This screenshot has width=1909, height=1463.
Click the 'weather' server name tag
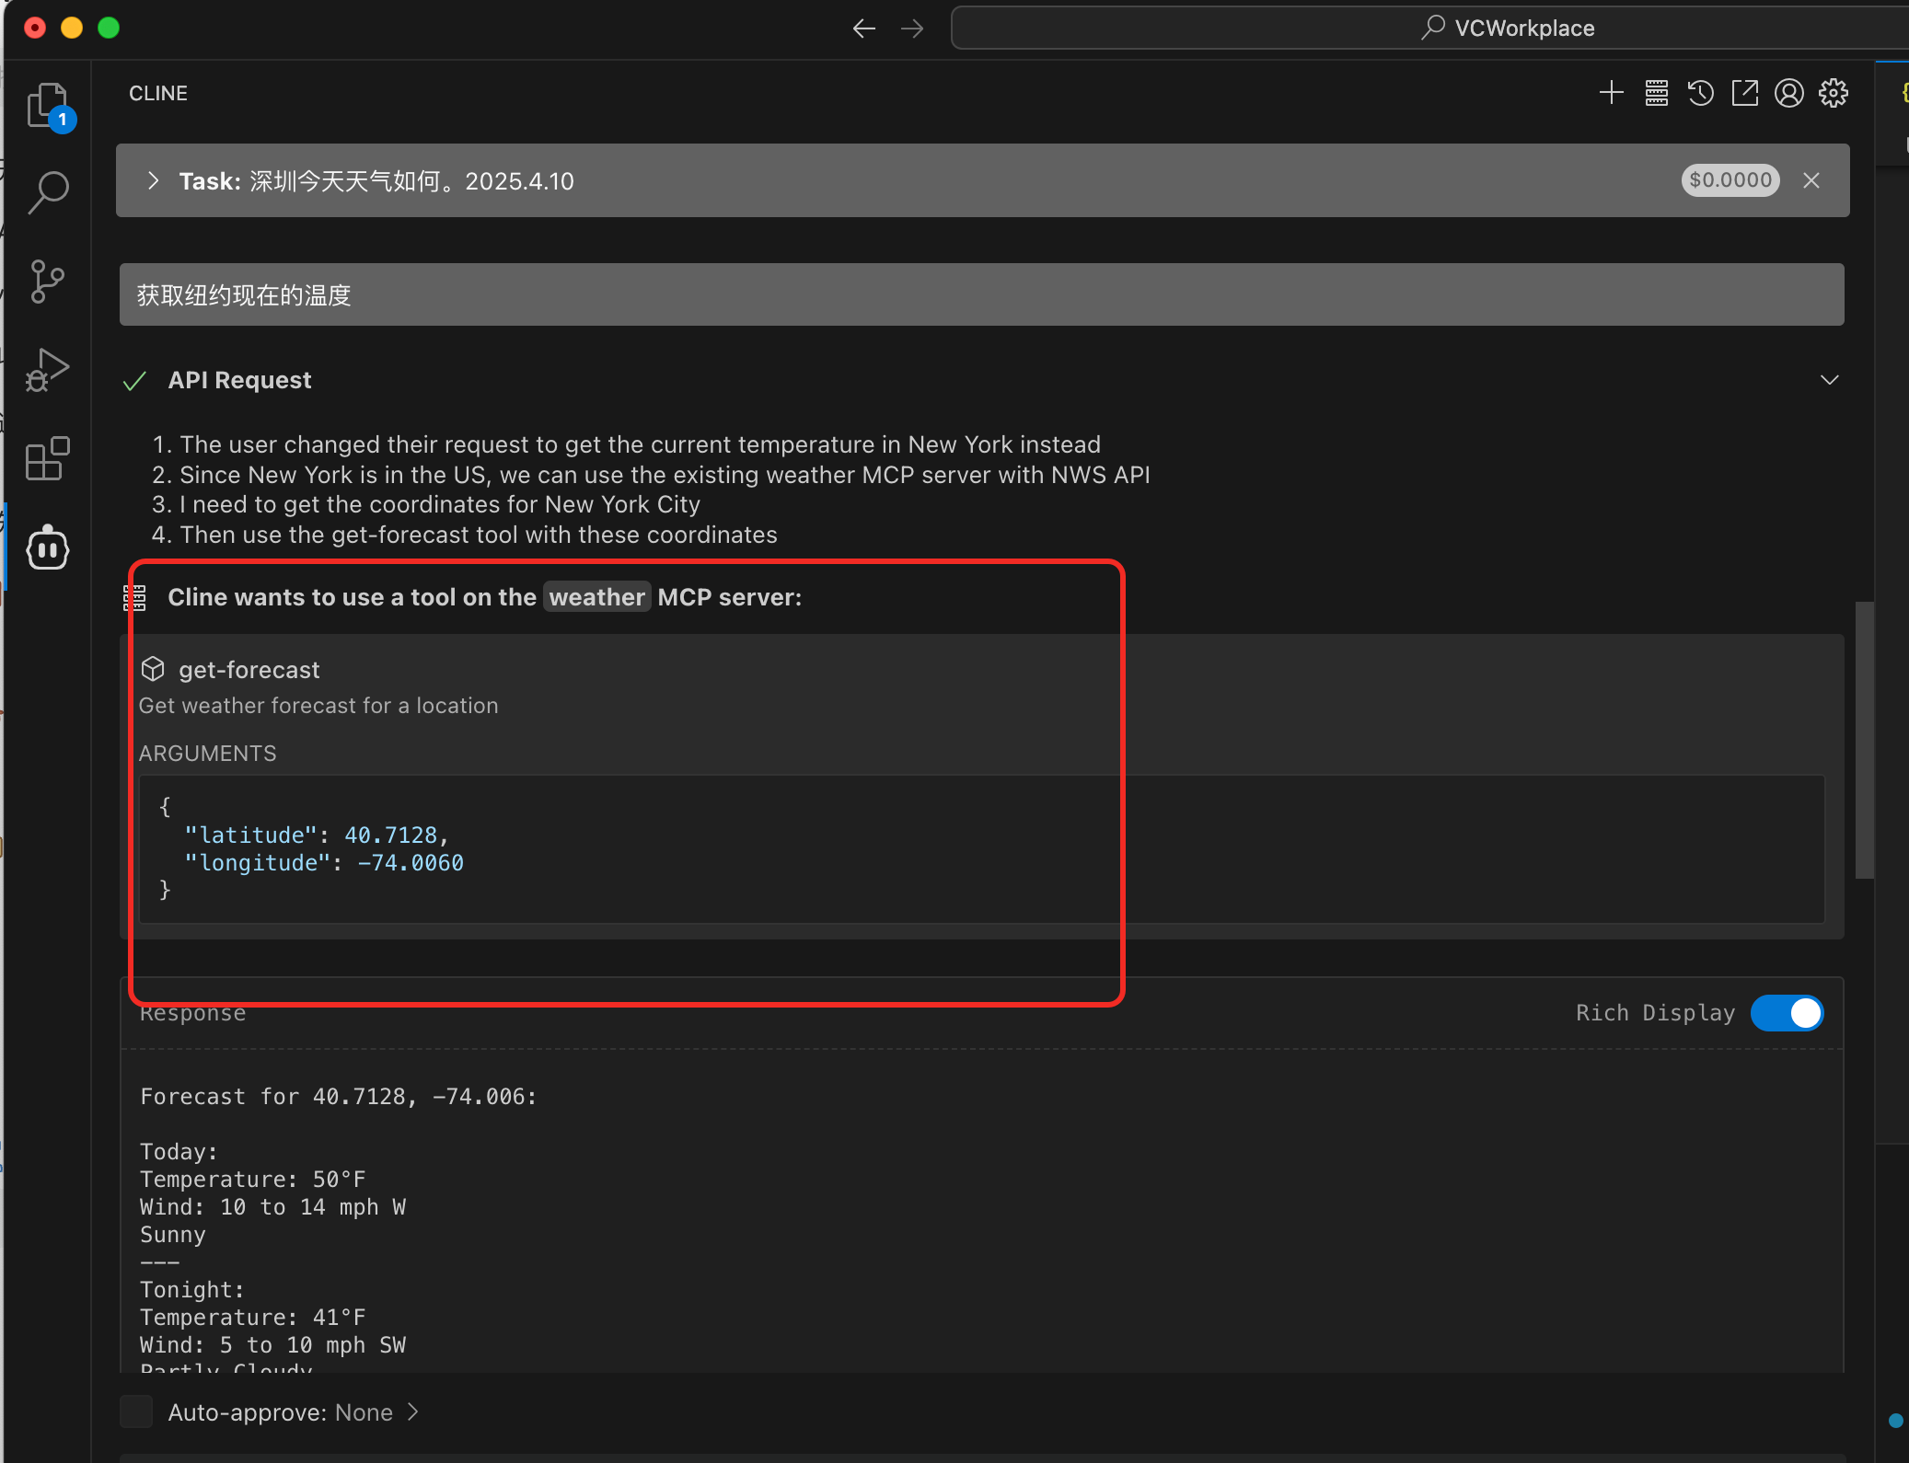[x=597, y=597]
